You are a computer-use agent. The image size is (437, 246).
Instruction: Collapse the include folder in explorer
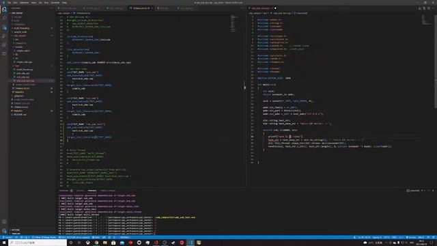point(19,47)
